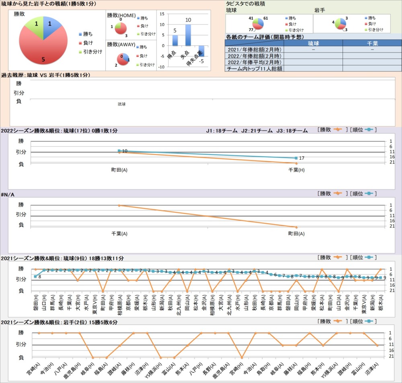Click the 得点 bar labeled 5

[x=175, y=41]
